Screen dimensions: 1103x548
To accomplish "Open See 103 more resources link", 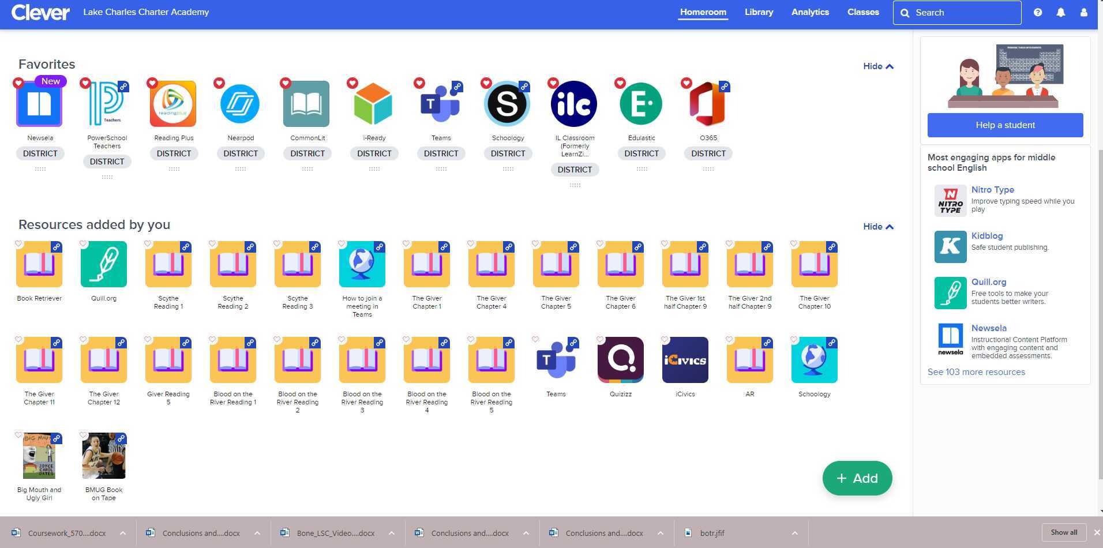I will click(x=976, y=371).
